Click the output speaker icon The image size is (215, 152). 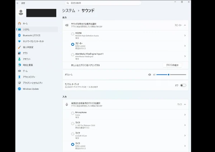tap(67, 25)
